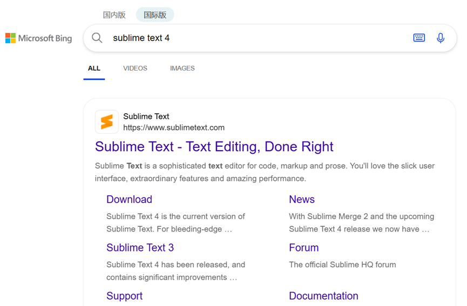The width and height of the screenshot is (467, 306).
Task: Click the Microsoft Bing logo
Action: pos(39,38)
